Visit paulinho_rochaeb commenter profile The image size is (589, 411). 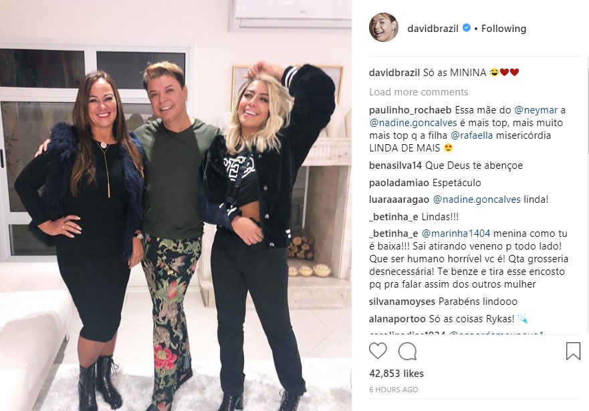coord(410,110)
